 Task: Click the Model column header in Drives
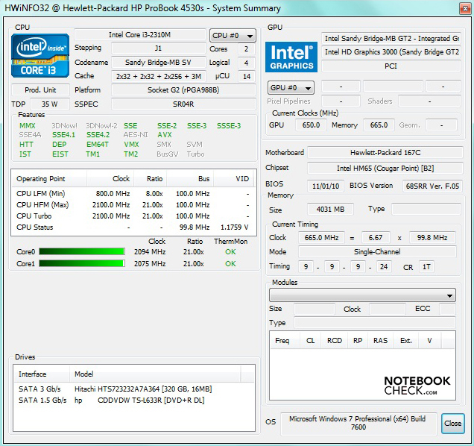pos(155,374)
